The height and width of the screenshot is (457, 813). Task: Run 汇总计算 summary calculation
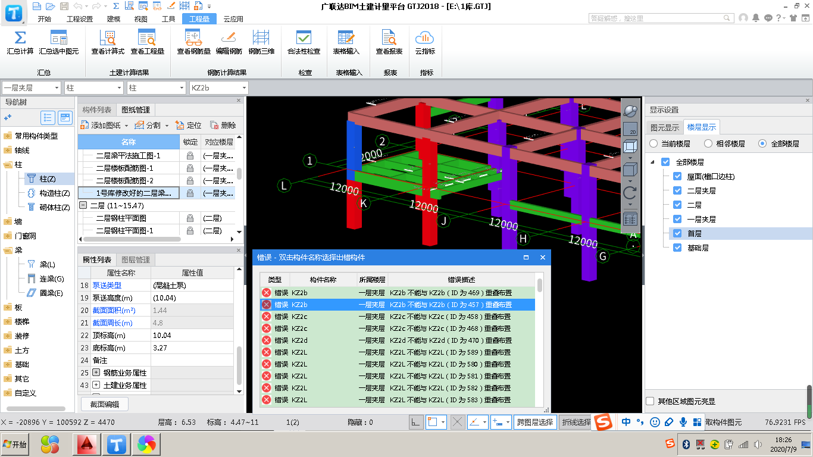(x=20, y=42)
